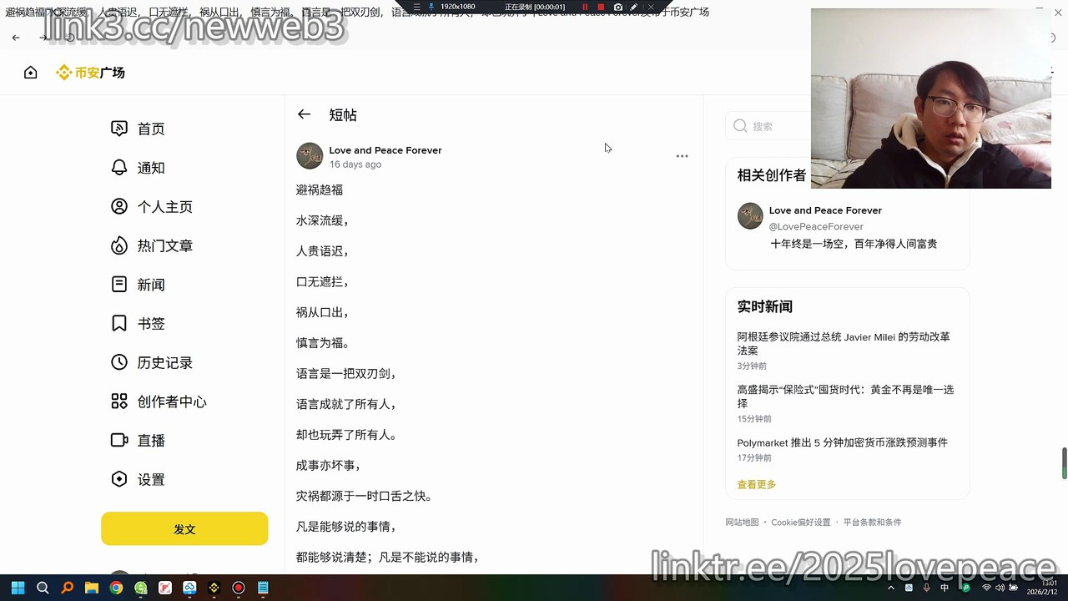Image resolution: width=1068 pixels, height=601 pixels.
Task: Click the 搜索 search field
Action: coord(768,126)
